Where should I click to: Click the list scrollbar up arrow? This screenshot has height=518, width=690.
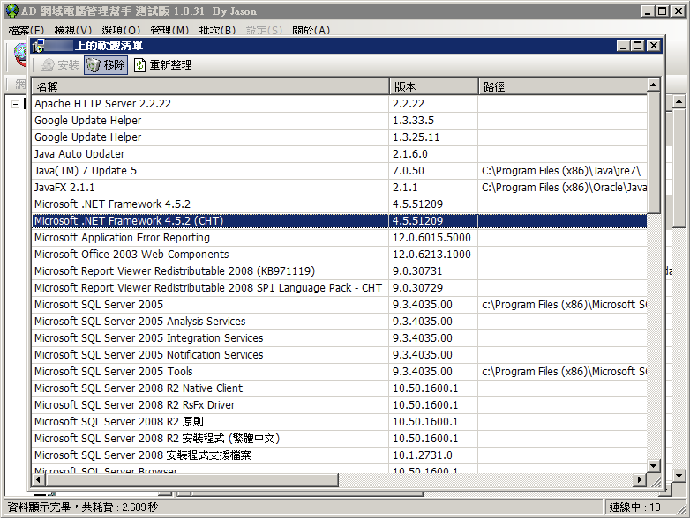point(653,85)
